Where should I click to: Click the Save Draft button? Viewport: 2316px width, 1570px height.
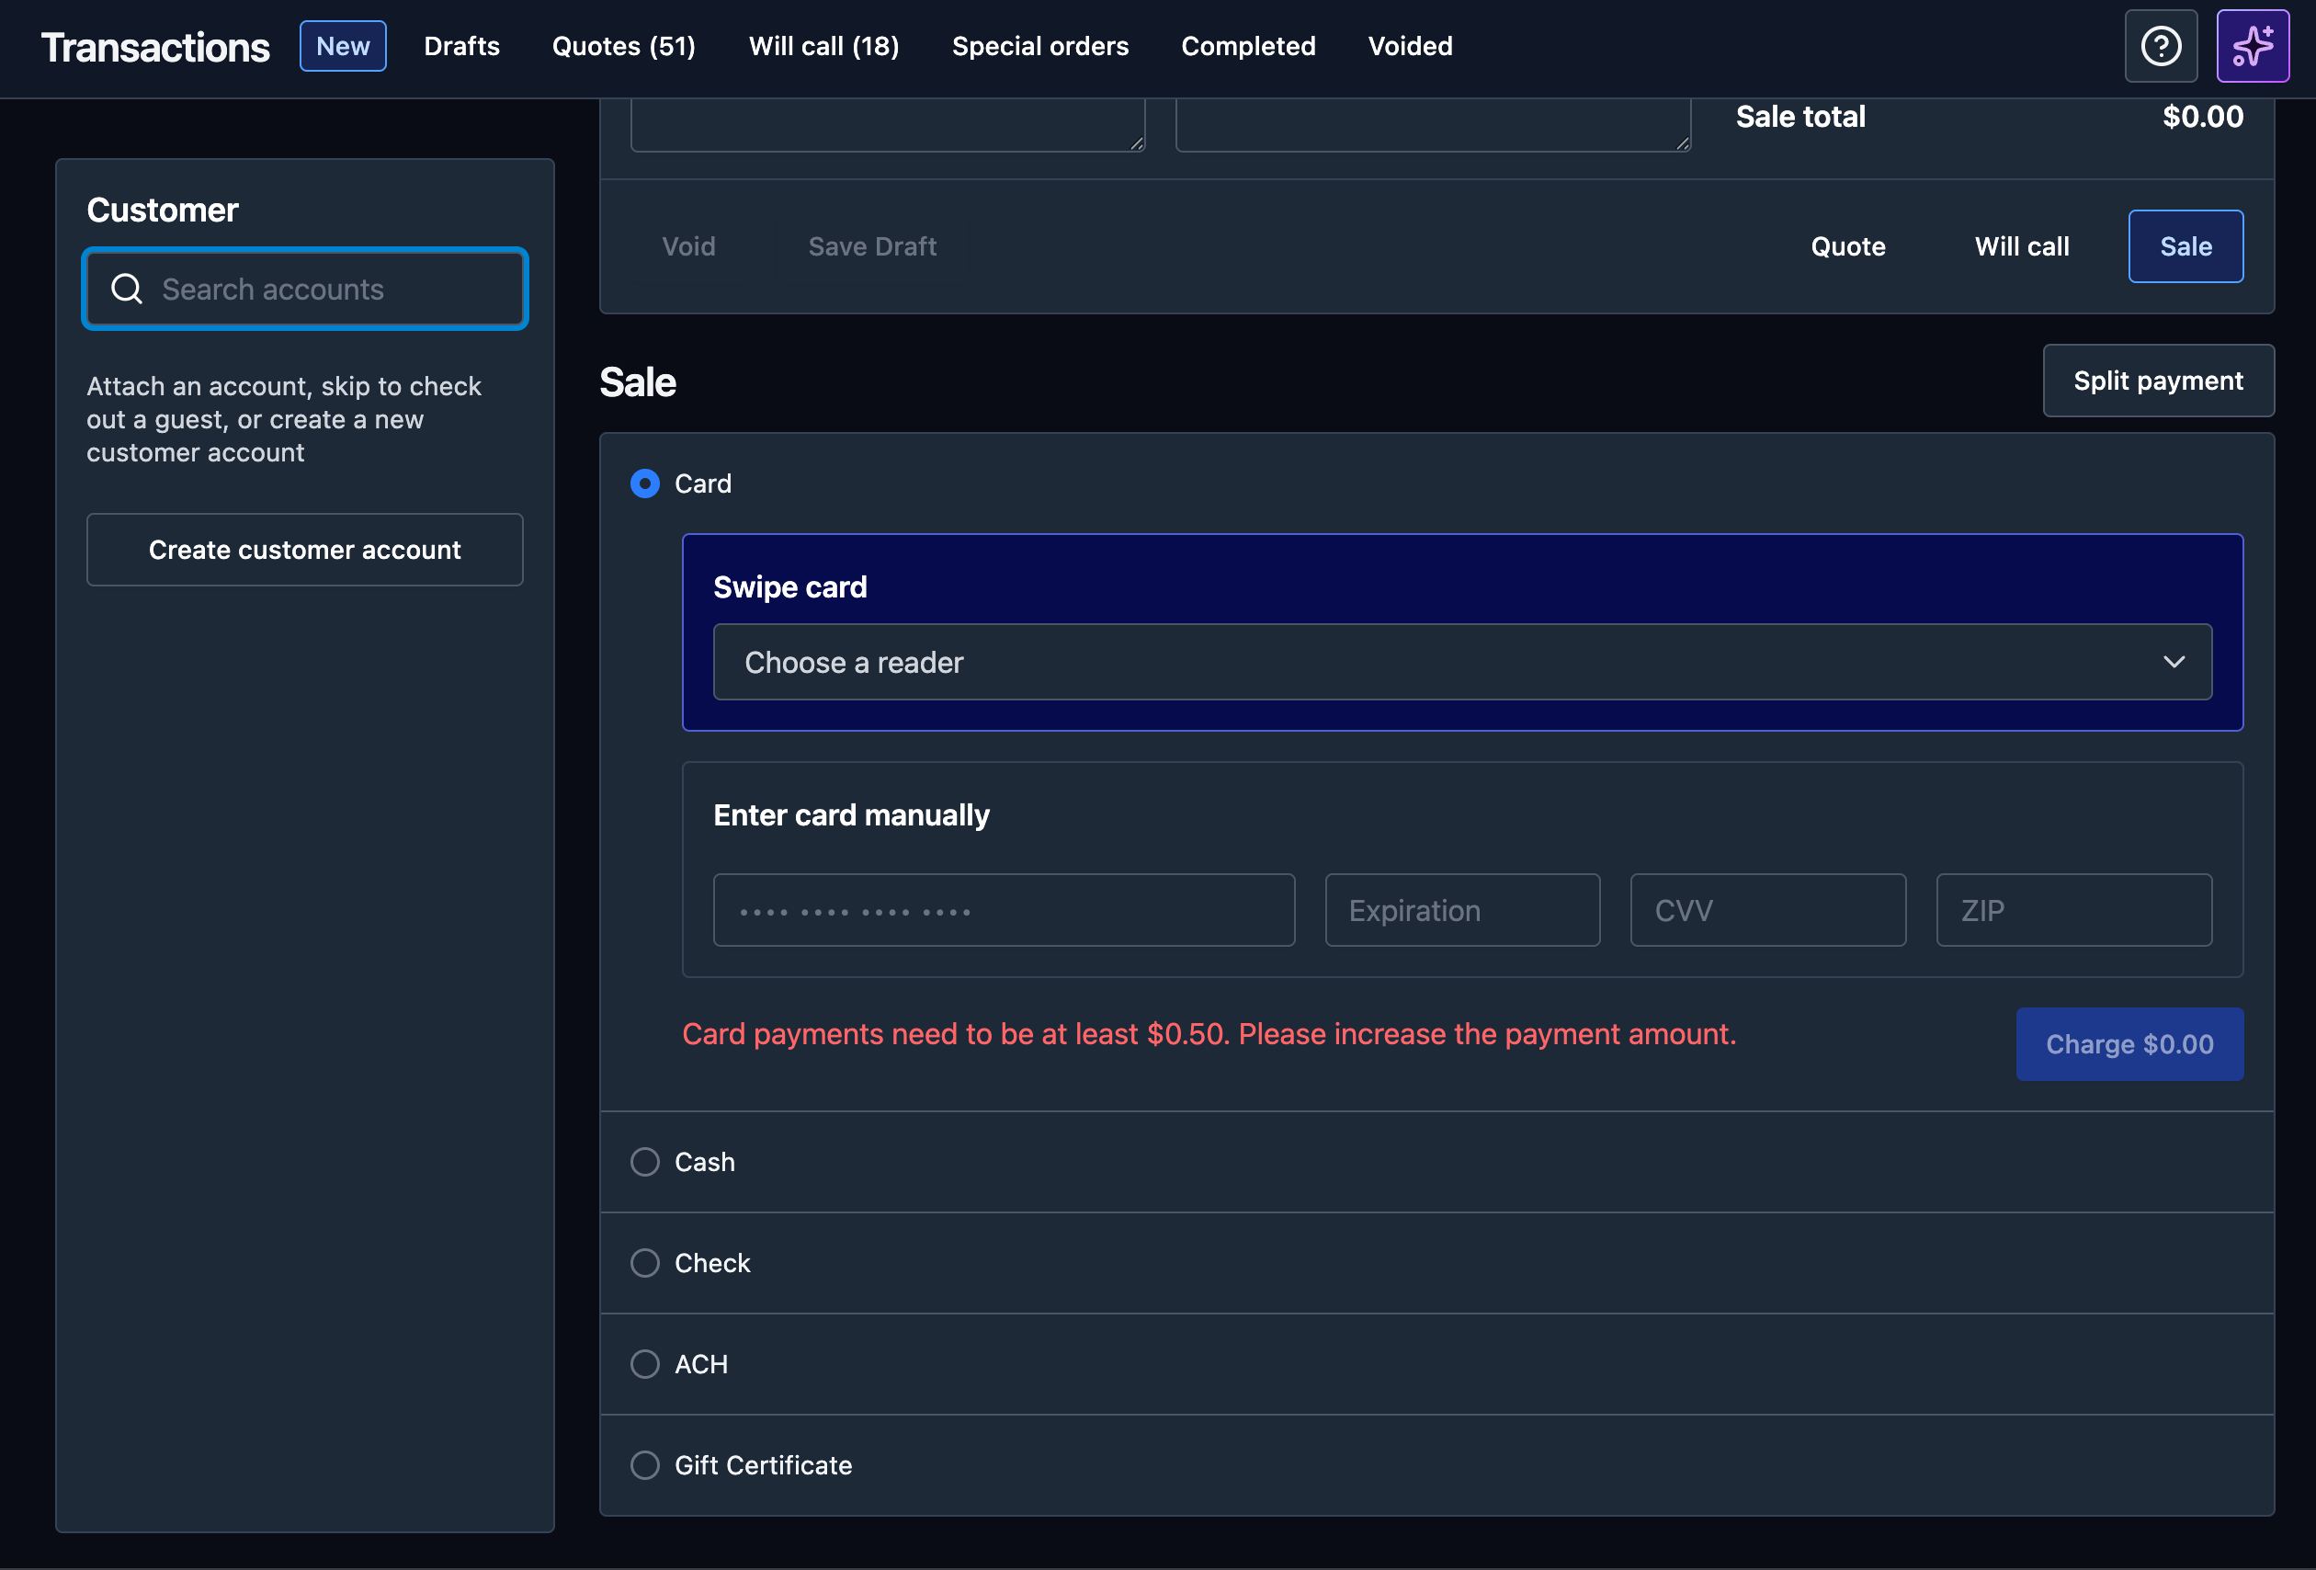[x=872, y=246]
